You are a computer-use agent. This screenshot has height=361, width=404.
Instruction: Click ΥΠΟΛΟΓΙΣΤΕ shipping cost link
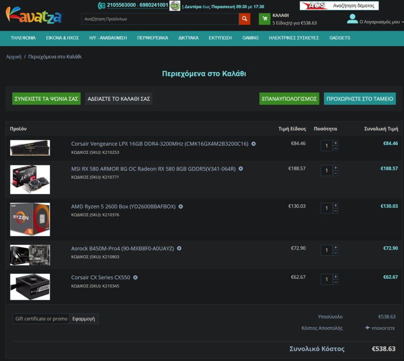383,328
